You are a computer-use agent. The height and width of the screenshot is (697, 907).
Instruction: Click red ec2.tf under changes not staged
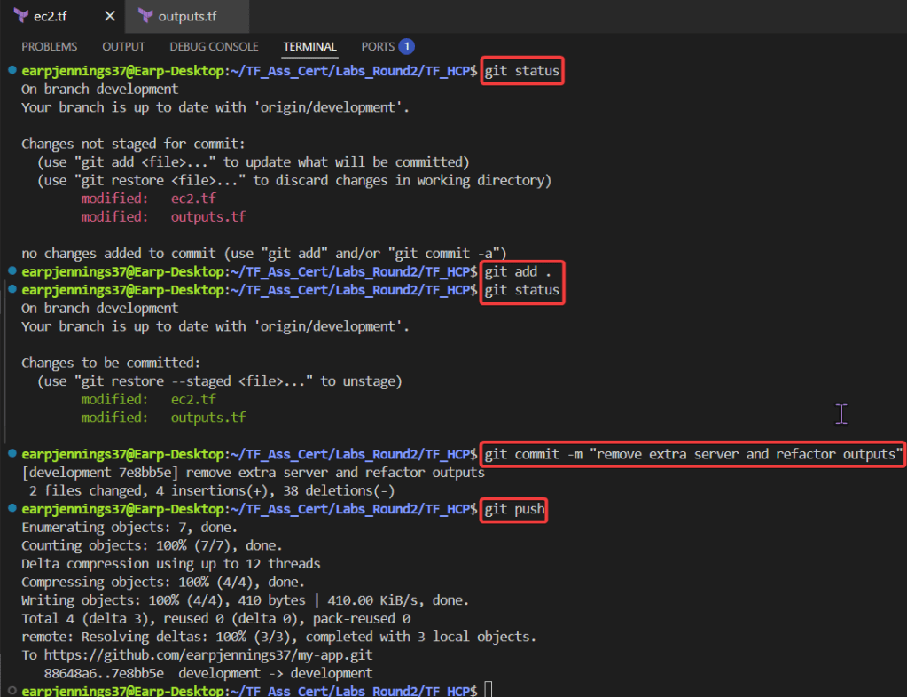(192, 199)
